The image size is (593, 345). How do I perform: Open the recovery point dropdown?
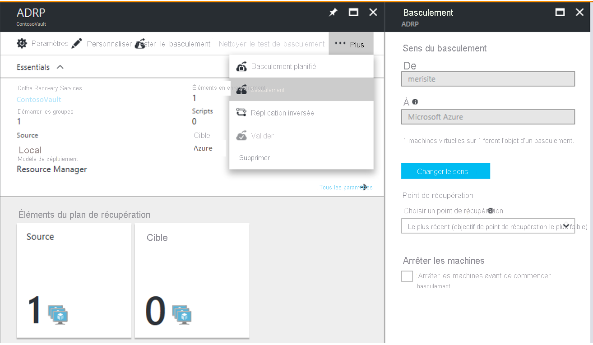[x=488, y=226]
